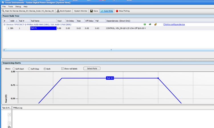The width and height of the screenshot is (214, 128).
Task: Click the red Stop Polling icon
Action: pyautogui.click(x=117, y=11)
